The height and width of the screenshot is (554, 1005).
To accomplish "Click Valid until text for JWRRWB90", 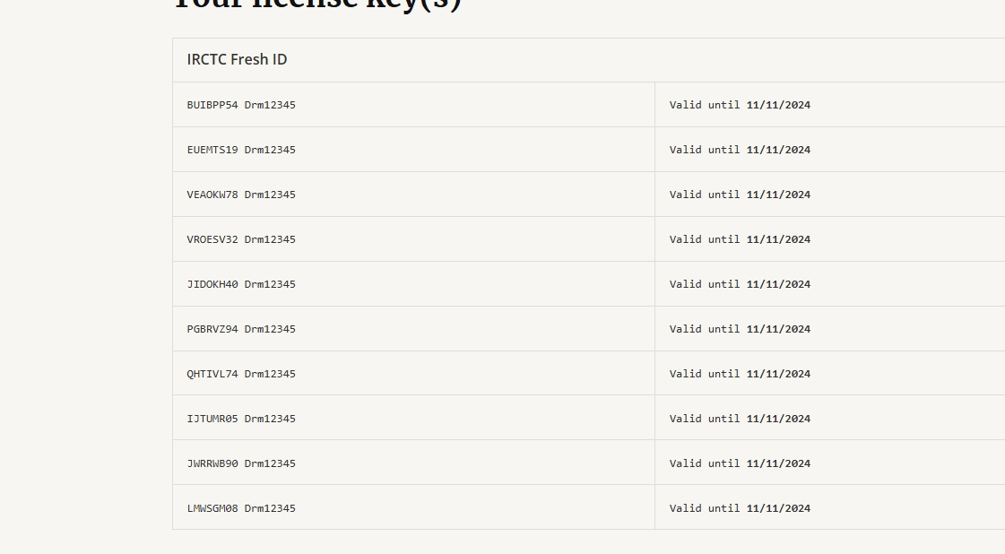I will 740,463.
